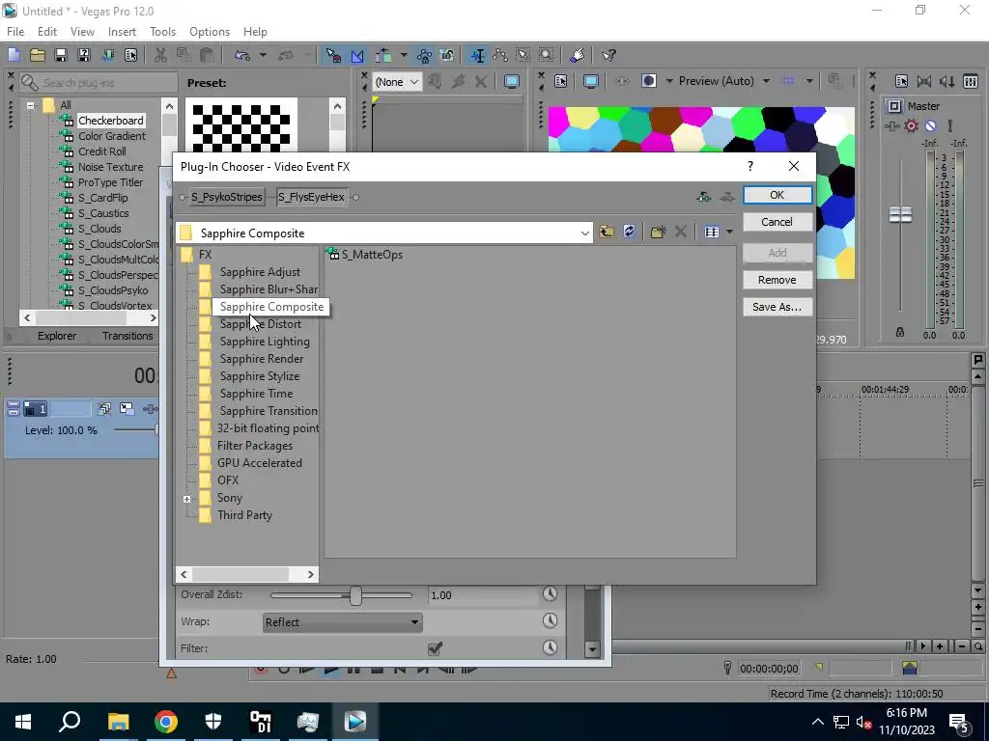Select S_PsykoStripes in the plug-in chain
Viewport: 989px width, 741px height.
point(226,197)
